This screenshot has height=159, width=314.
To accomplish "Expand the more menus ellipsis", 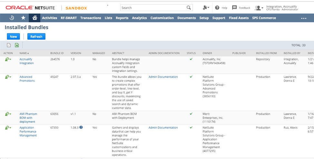I will click(x=304, y=18).
